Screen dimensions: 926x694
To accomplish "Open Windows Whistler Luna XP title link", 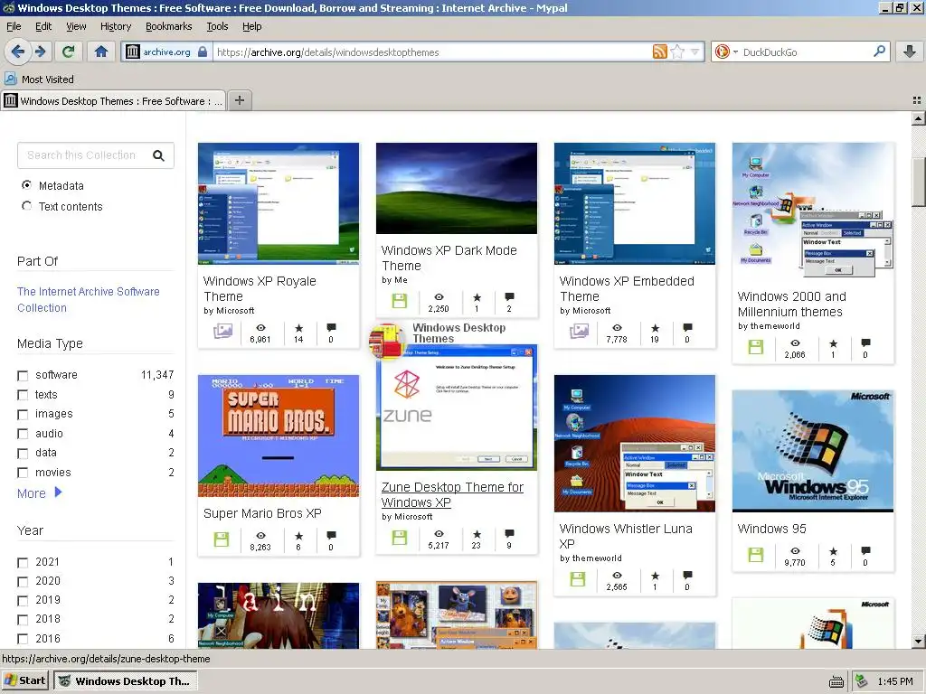I will pyautogui.click(x=626, y=536).
